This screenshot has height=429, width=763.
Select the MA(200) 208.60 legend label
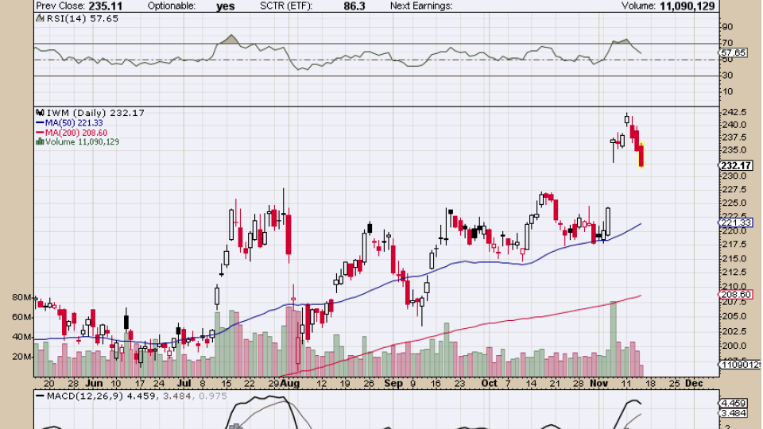pos(77,133)
